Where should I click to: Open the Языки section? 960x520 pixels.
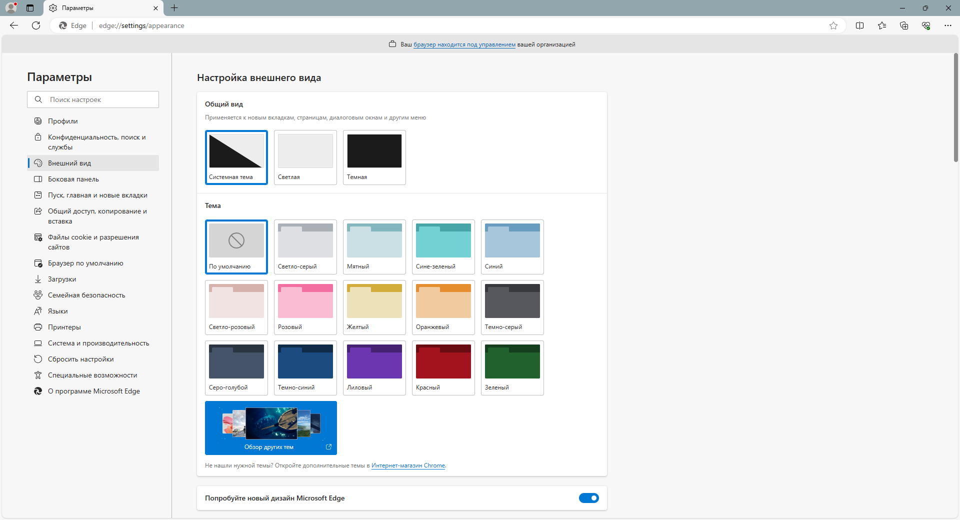(93, 311)
